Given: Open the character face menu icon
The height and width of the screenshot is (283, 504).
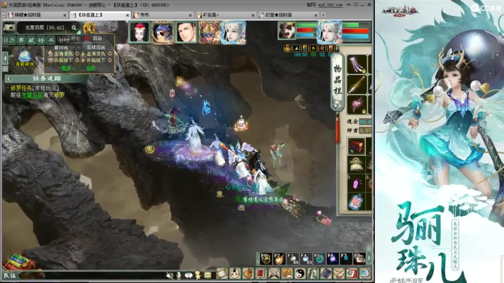Looking at the screenshot, I should pyautogui.click(x=235, y=273).
